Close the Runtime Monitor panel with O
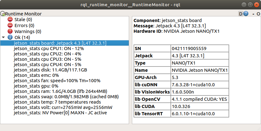 [x=258, y=14]
